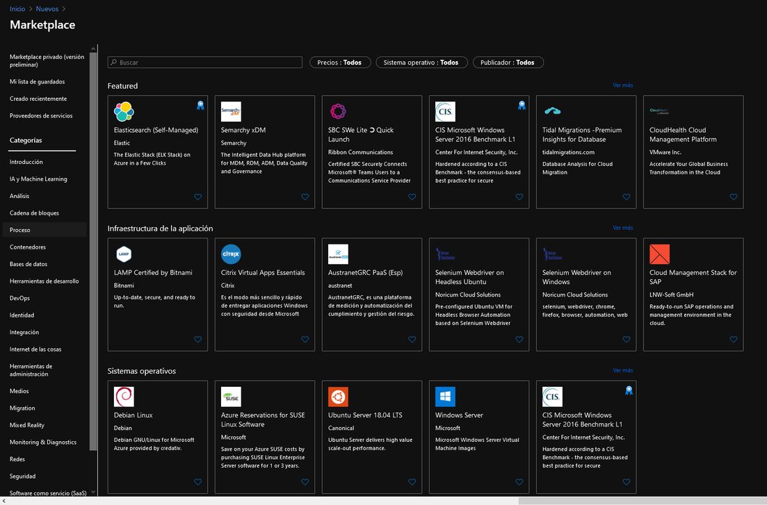Open the Publicador filter dropdown

click(508, 63)
